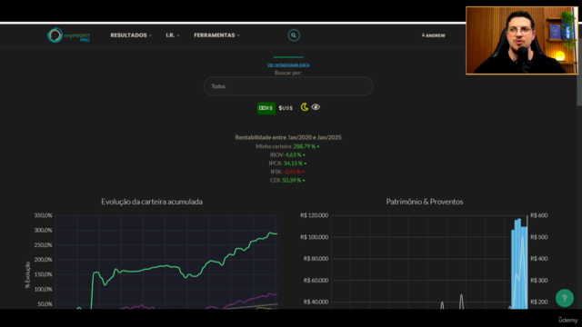Switch currency to R$
The image size is (582, 327).
[266, 108]
